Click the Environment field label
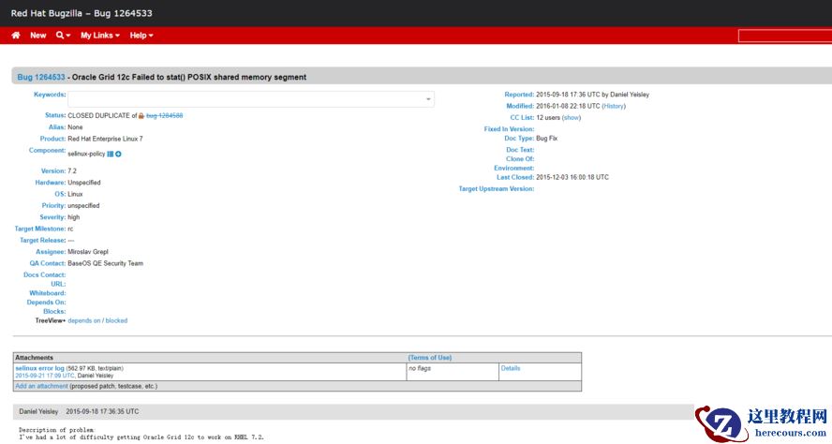The height and width of the screenshot is (444, 832). tap(513, 169)
